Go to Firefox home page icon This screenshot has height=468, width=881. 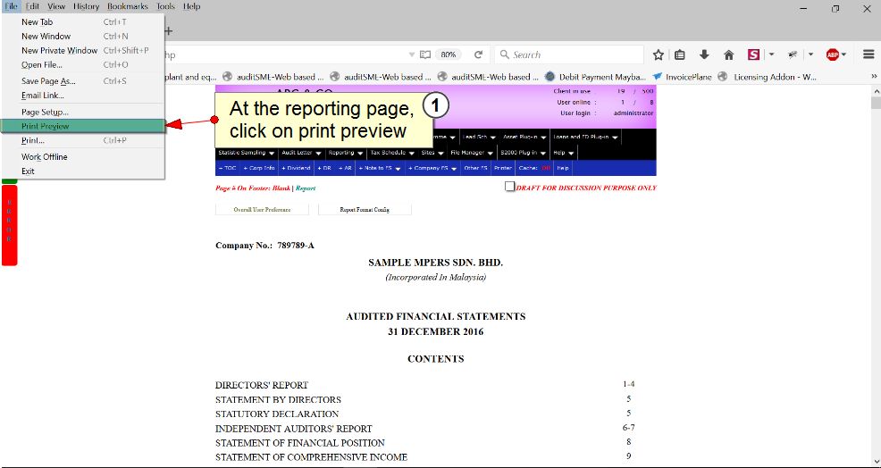[x=728, y=54]
